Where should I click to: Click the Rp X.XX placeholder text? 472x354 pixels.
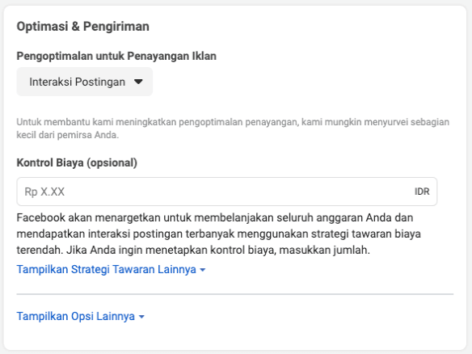click(x=44, y=192)
